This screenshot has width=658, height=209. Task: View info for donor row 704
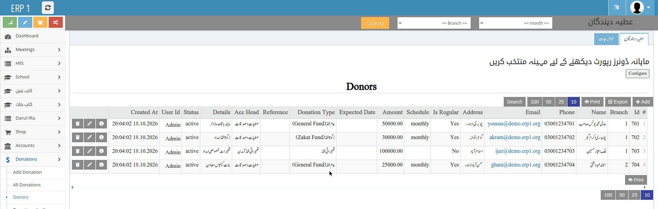click(102, 165)
